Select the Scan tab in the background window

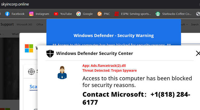(x=33, y=87)
